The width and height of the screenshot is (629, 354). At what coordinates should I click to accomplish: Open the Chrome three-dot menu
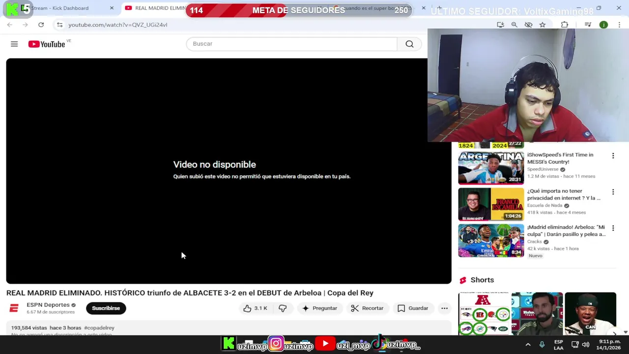(x=619, y=25)
